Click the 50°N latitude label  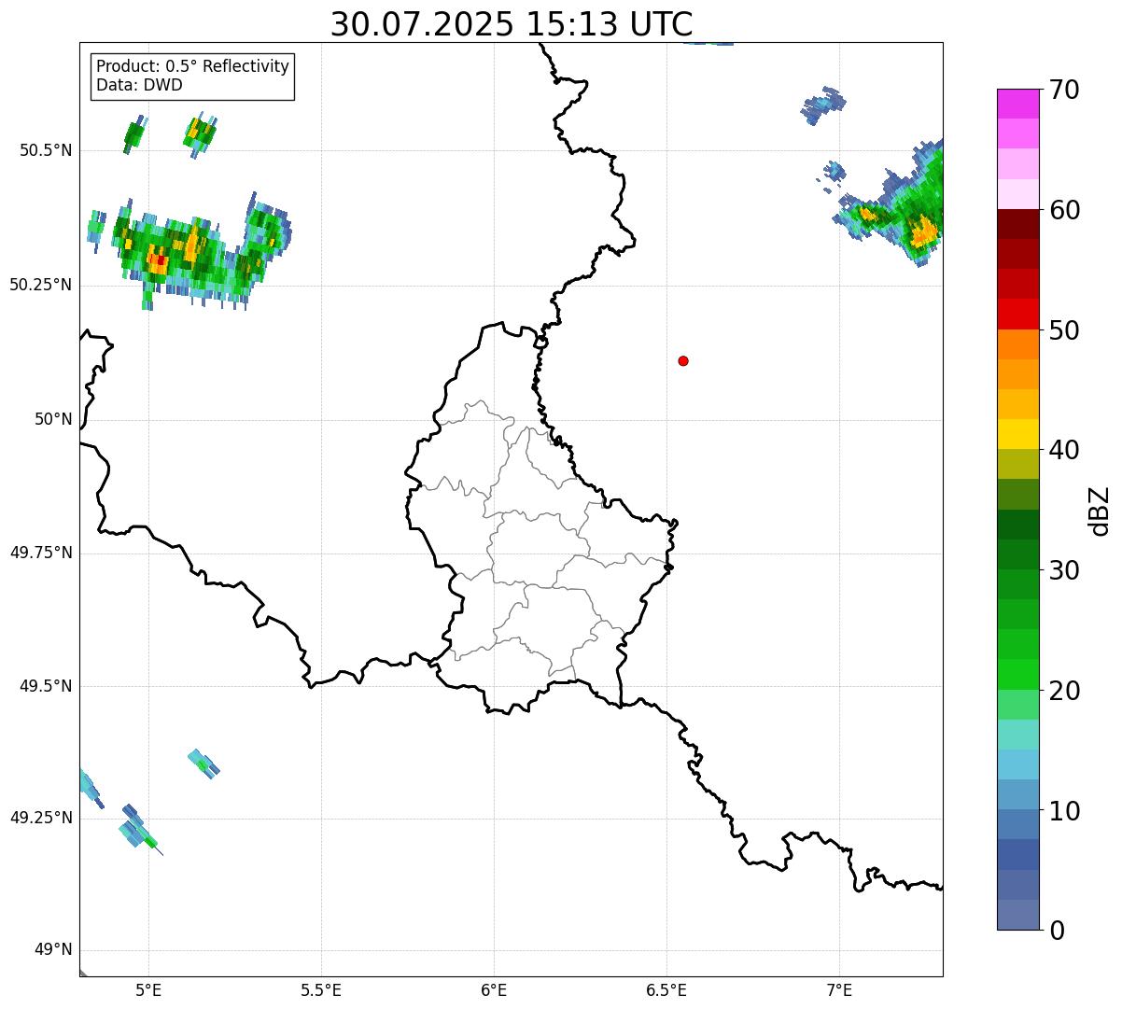(53, 420)
